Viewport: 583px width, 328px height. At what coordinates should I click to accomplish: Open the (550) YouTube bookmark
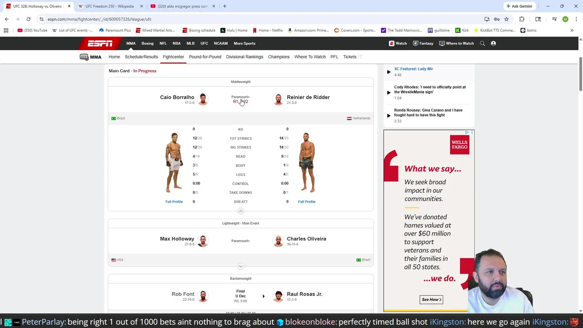coord(32,31)
